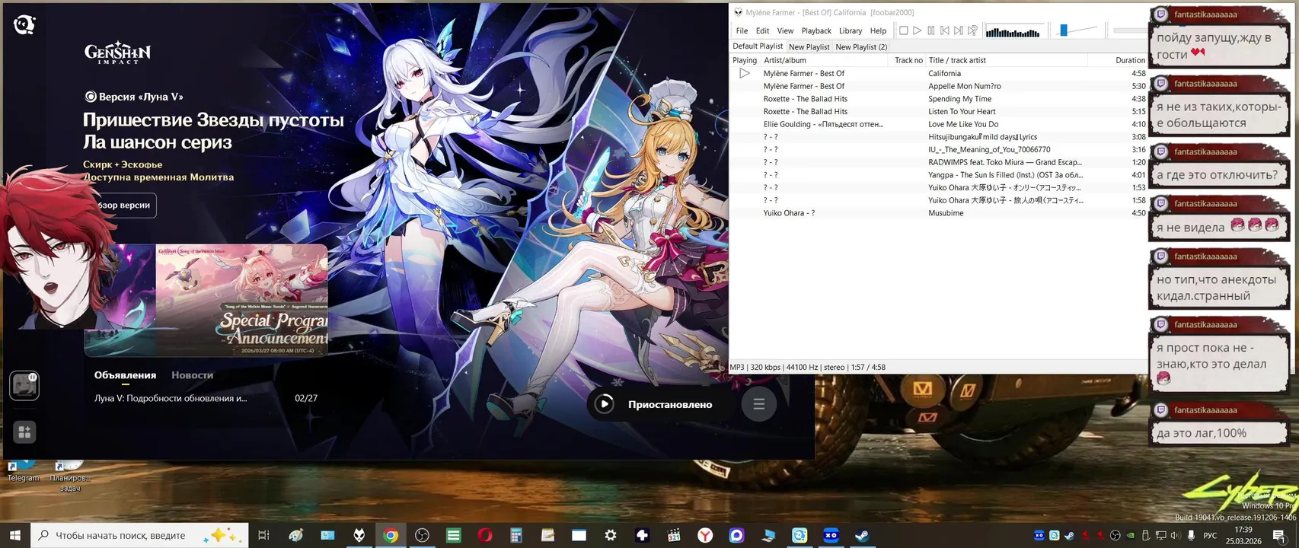Open OBS Studio on taskbar
Image resolution: width=1299 pixels, height=548 pixels.
tap(422, 535)
